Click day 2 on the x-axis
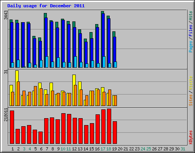Screen dimensions: 195x153 pyautogui.click(x=18, y=149)
